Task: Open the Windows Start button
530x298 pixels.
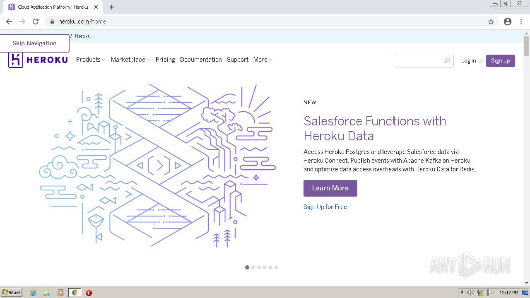Action: pyautogui.click(x=12, y=292)
